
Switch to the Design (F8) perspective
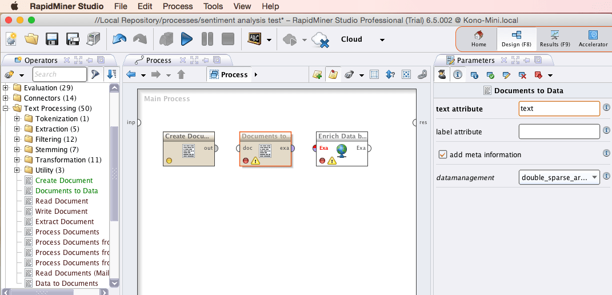click(x=517, y=39)
